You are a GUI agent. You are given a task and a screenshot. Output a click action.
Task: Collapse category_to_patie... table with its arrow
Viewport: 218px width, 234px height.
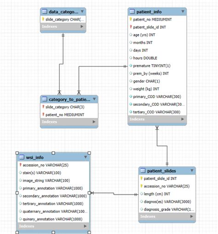pyautogui.click(x=94, y=99)
